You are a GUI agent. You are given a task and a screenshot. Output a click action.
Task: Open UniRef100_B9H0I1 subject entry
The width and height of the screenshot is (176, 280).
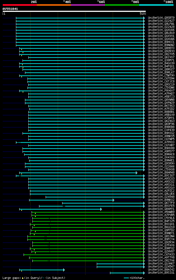[161, 42]
